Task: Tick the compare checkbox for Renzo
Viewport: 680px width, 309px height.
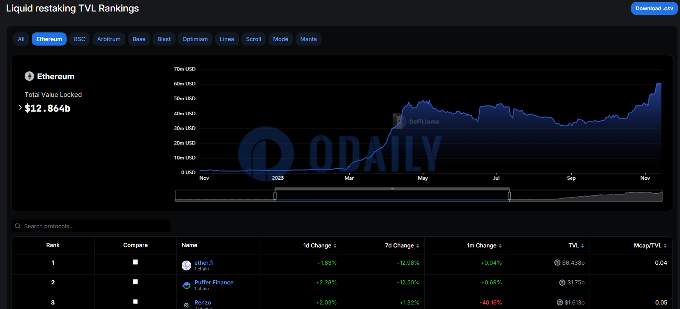Action: tap(135, 302)
